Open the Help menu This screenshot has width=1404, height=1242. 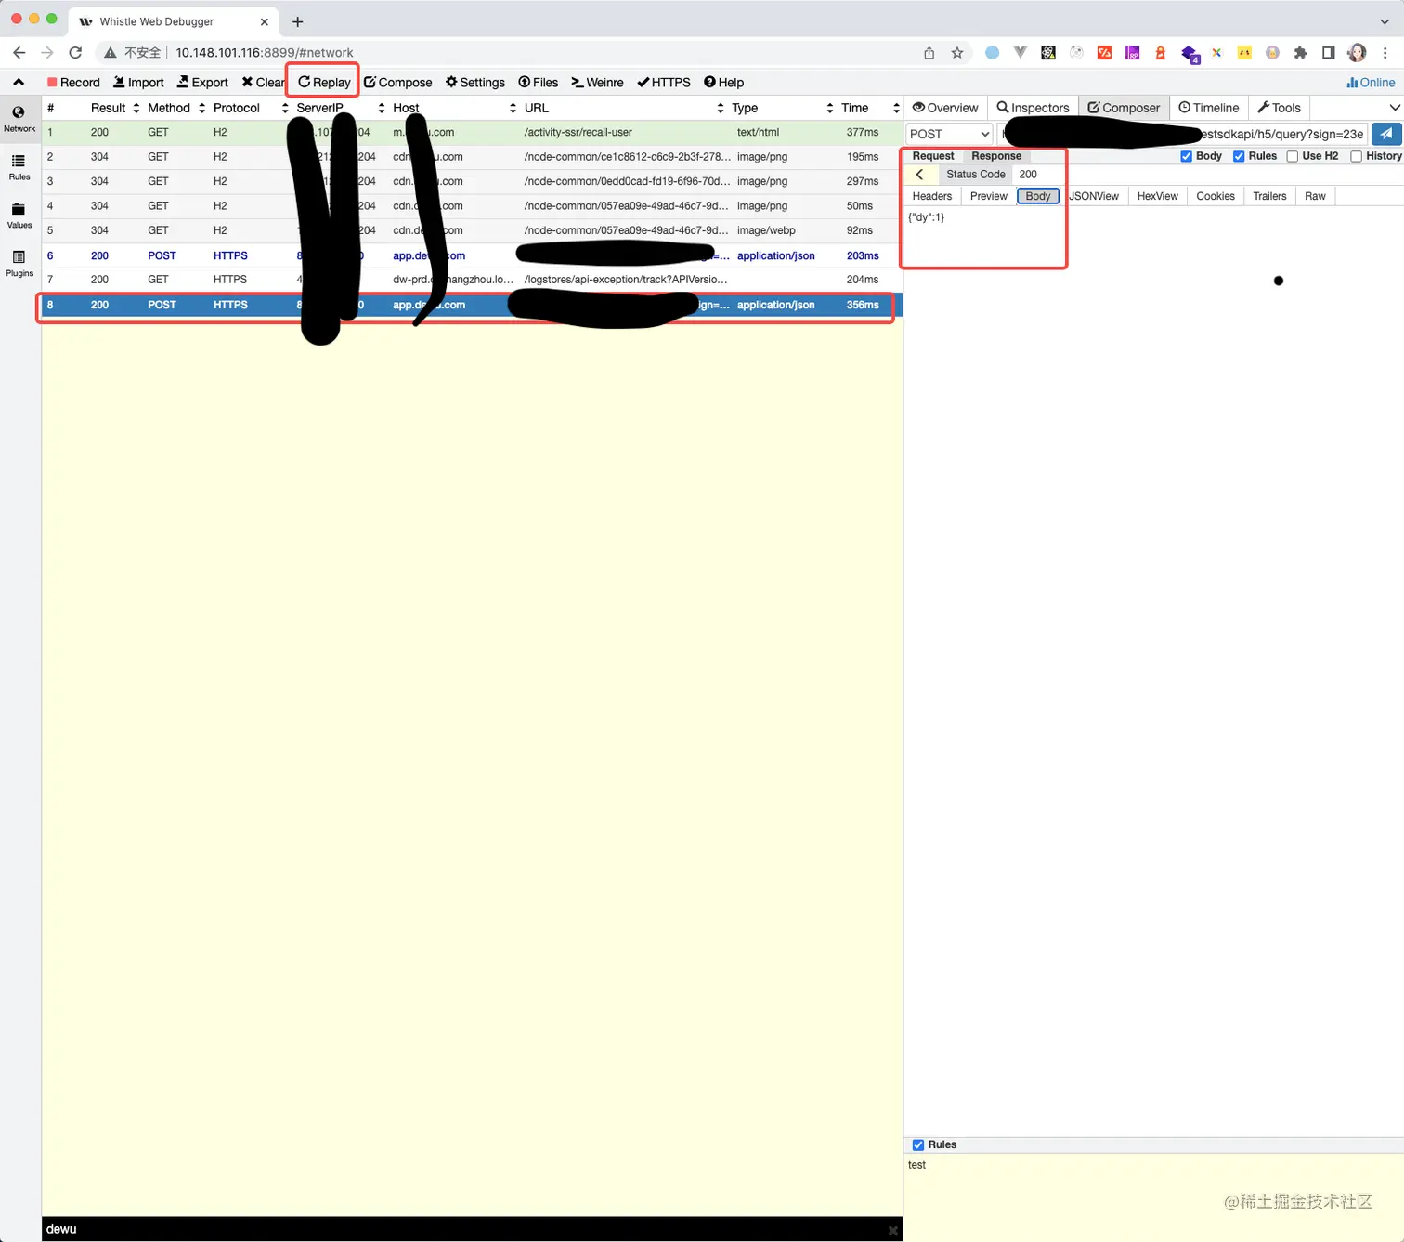pos(724,83)
